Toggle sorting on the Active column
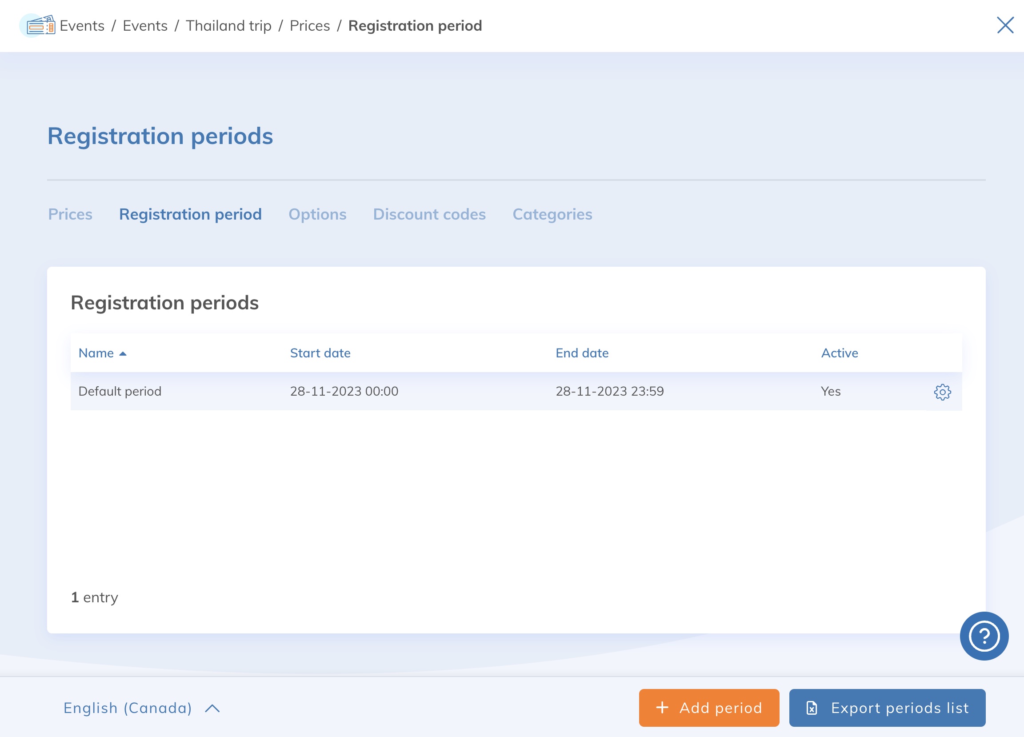 (840, 352)
